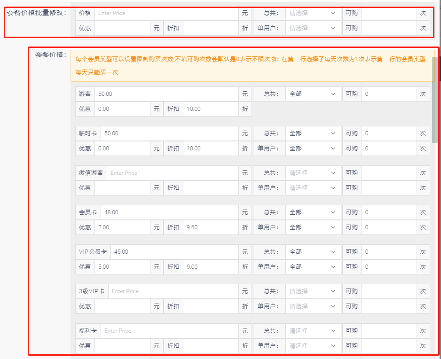441x359 pixels.
Task: Click 微信游客 Enter Price field
Action: tap(173, 173)
